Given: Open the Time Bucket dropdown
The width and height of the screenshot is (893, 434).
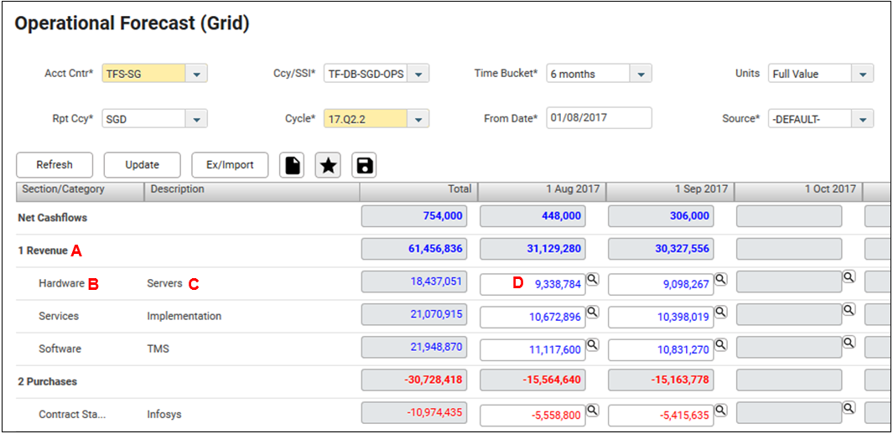Looking at the screenshot, I should 640,74.
